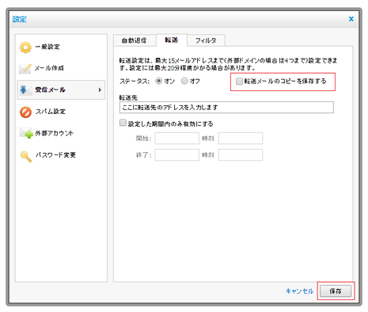Click the 受信メール download arrow icon
The height and width of the screenshot is (312, 368).
(x=25, y=90)
